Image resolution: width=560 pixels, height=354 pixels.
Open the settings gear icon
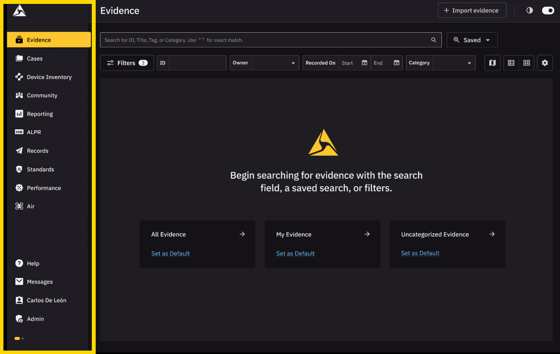tap(545, 63)
